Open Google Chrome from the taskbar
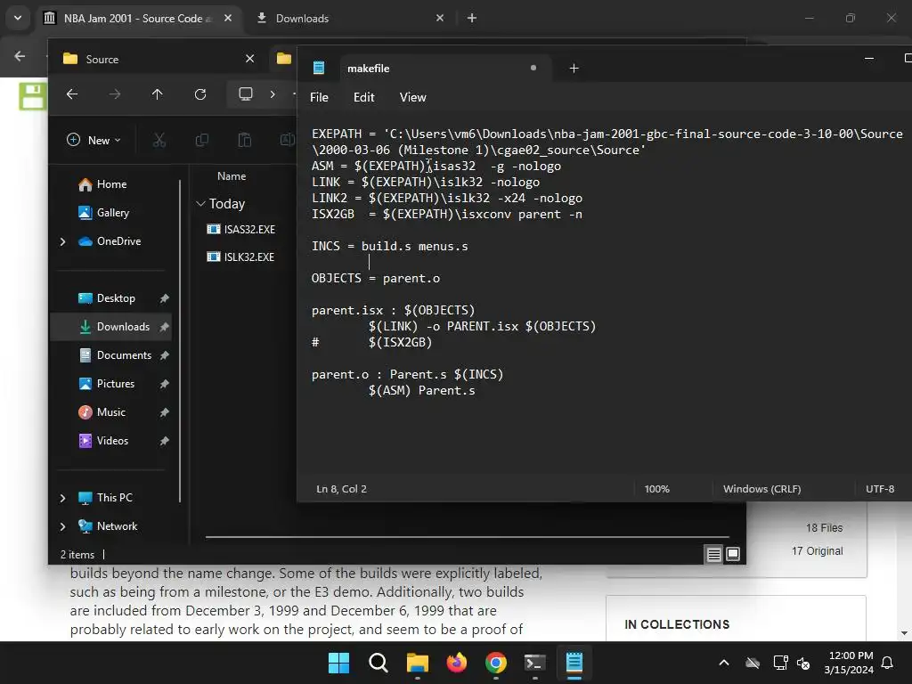The height and width of the screenshot is (684, 912). [x=495, y=663]
